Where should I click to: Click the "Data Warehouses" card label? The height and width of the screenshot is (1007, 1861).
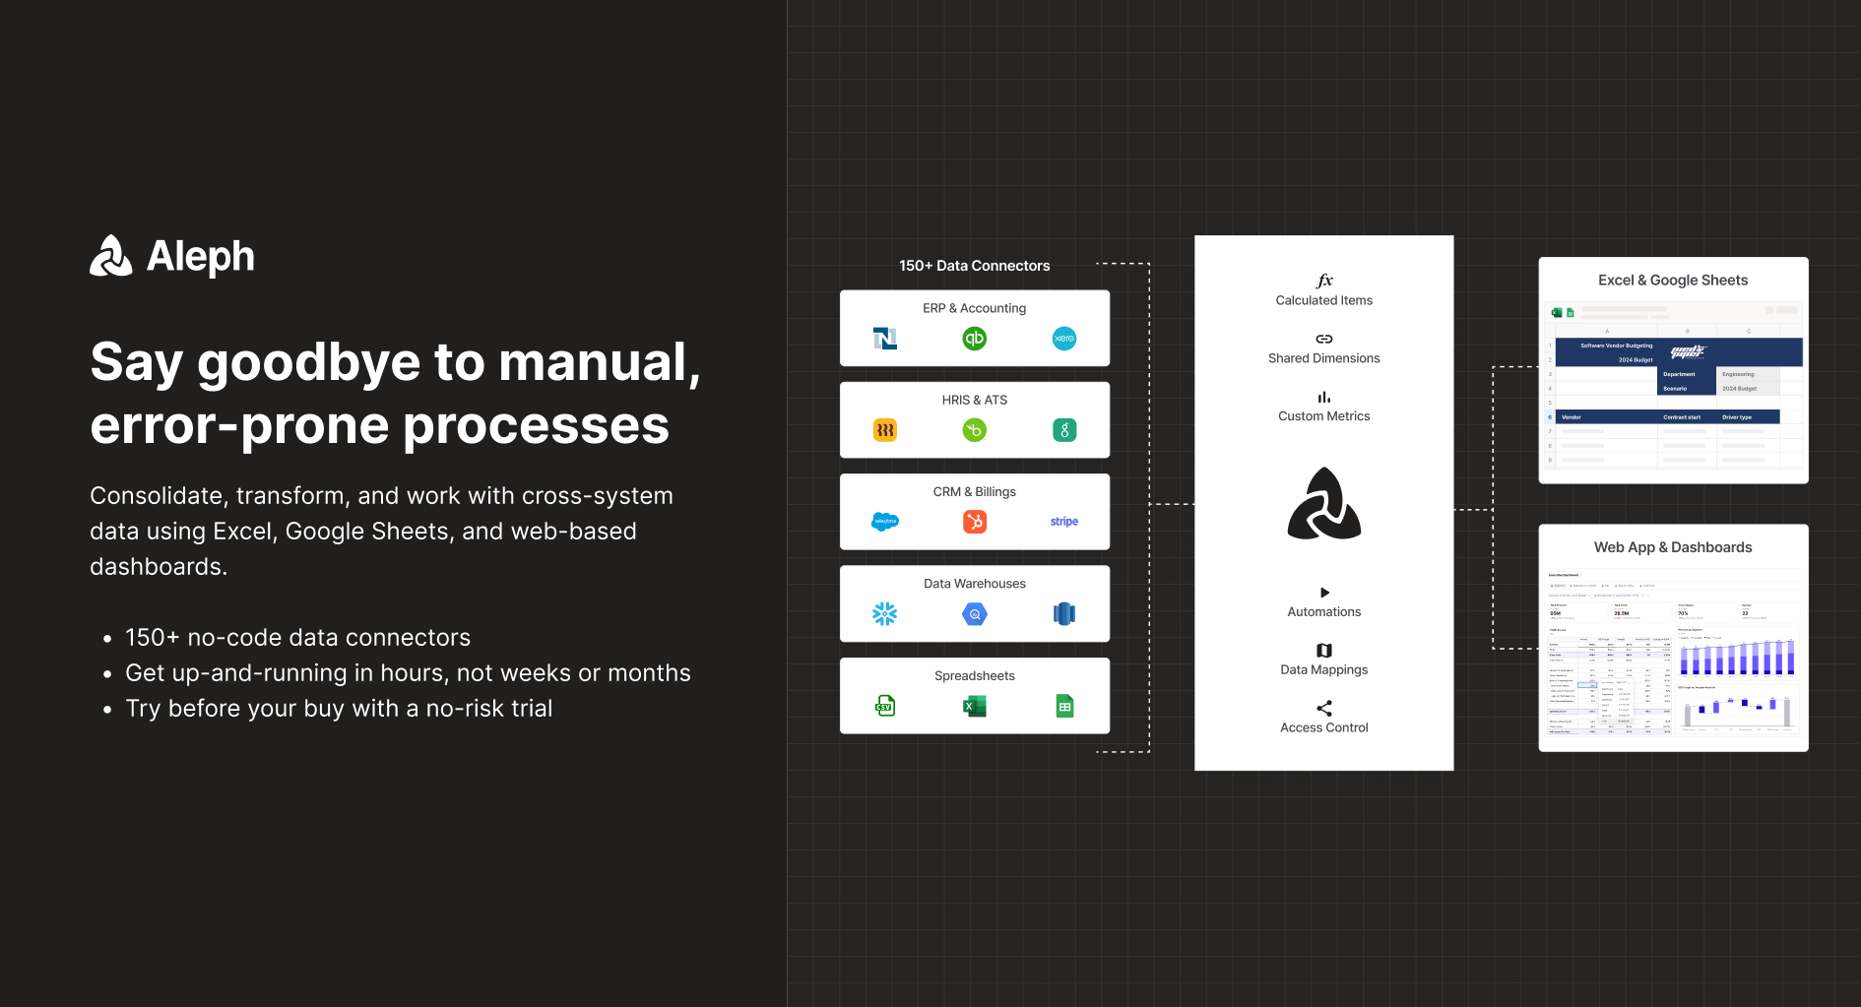[975, 584]
